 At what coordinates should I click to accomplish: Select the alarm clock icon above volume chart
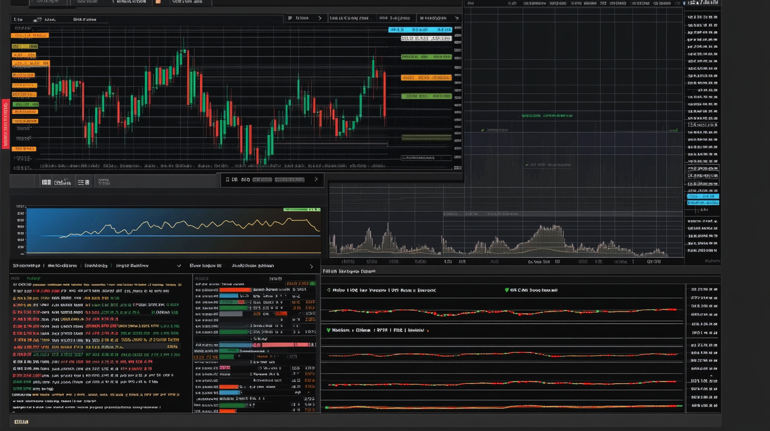tap(245, 180)
